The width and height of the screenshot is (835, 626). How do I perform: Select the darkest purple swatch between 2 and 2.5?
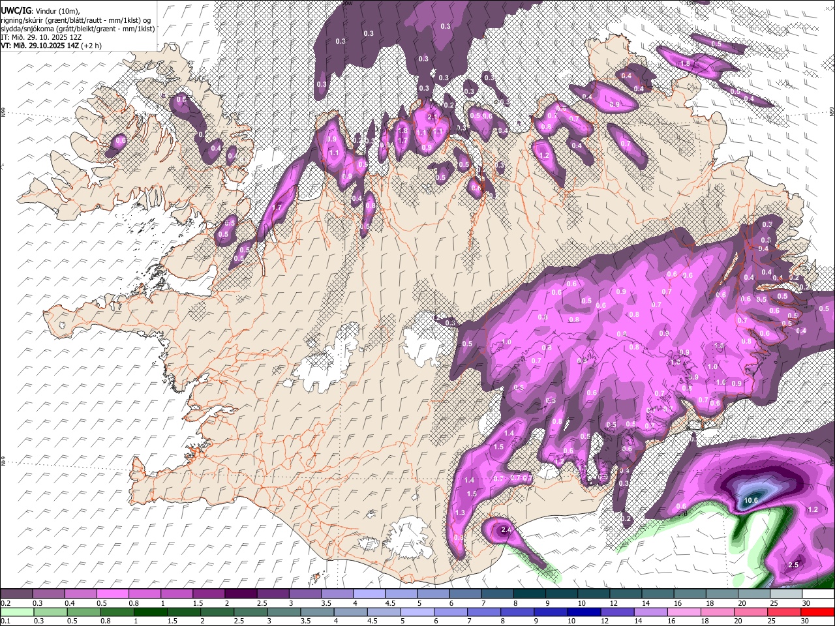[x=241, y=594]
